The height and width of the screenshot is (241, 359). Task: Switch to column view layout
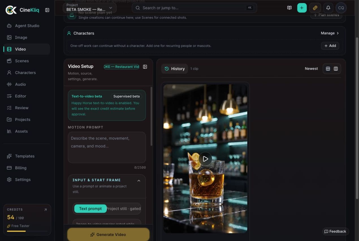point(336,69)
